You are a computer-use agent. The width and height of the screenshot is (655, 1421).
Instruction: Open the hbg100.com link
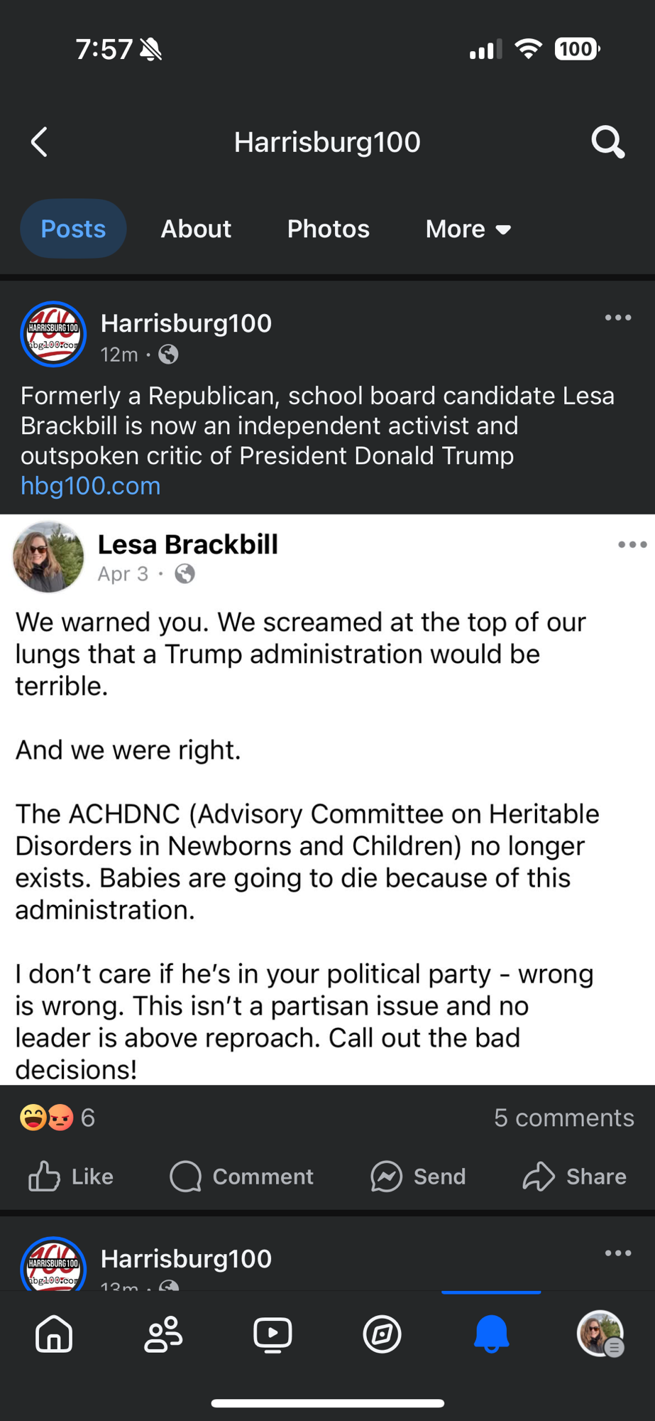[x=91, y=486]
